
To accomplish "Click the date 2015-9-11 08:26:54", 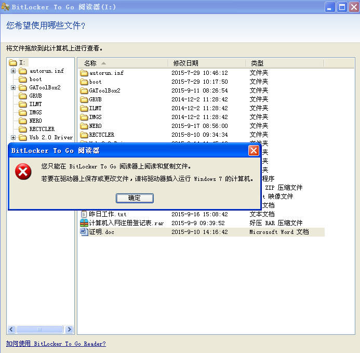I will (199, 90).
